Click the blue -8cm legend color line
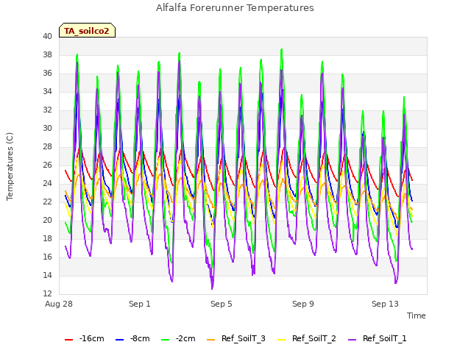 tap(119, 340)
